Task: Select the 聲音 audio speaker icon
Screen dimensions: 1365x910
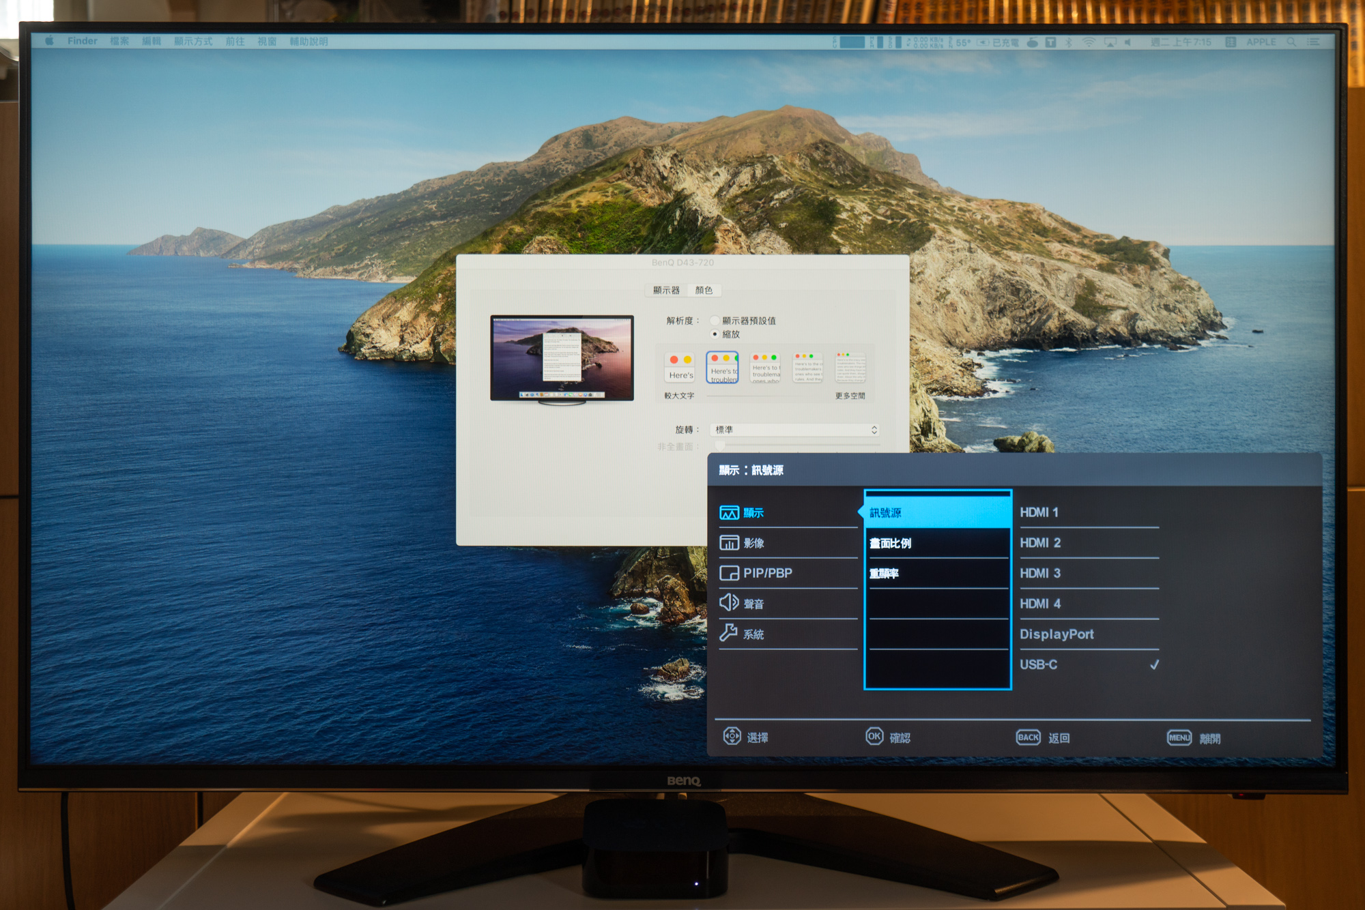Action: pos(729,602)
